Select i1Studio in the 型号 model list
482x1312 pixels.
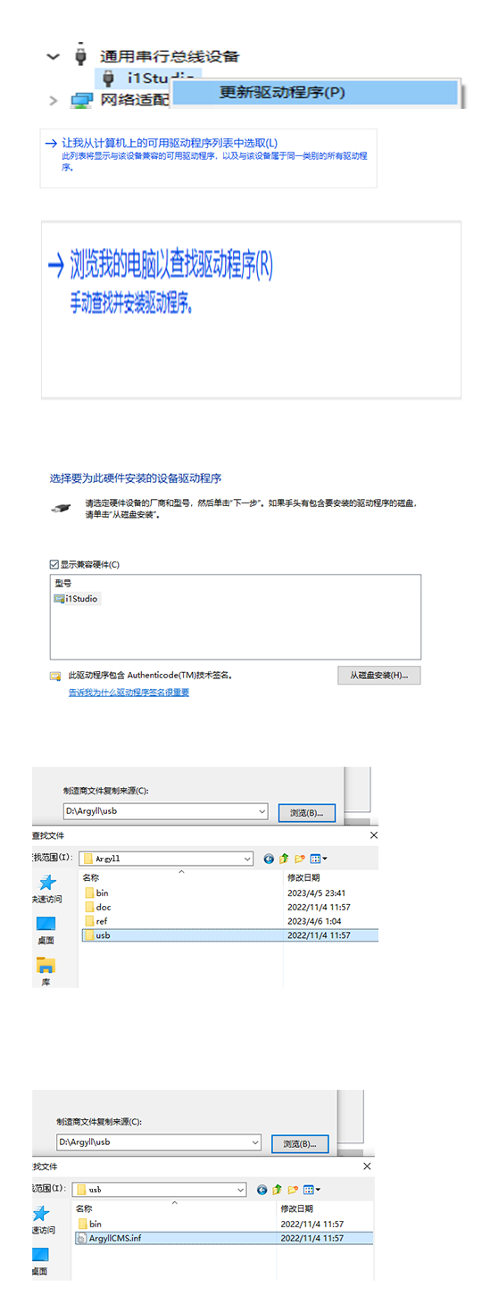point(76,599)
